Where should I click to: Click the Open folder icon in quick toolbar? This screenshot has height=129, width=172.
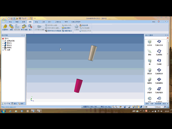pyautogui.click(x=17, y=19)
